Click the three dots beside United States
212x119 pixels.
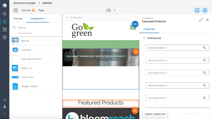click(x=67, y=18)
